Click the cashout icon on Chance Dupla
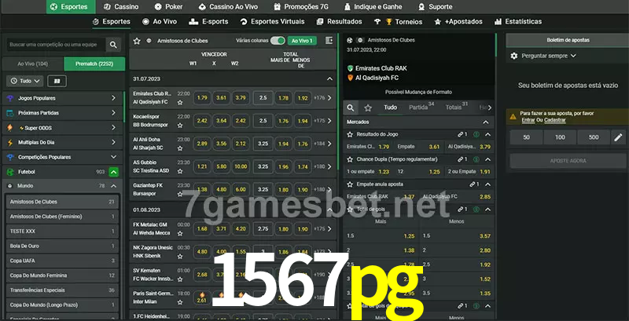This screenshot has height=321, width=629. (x=476, y=159)
